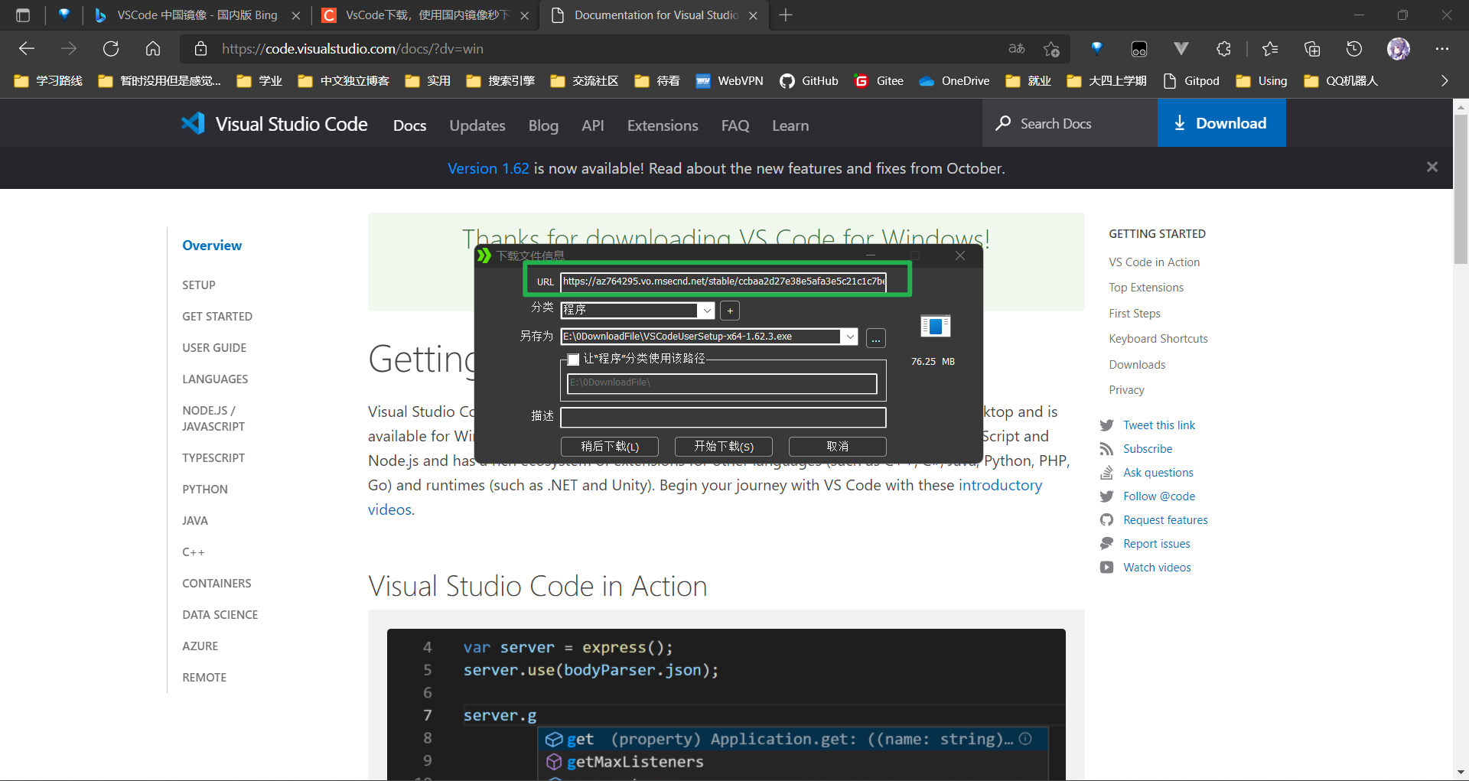The height and width of the screenshot is (781, 1469).
Task: Toggle the category path checkbox in download dialog
Action: click(x=573, y=360)
